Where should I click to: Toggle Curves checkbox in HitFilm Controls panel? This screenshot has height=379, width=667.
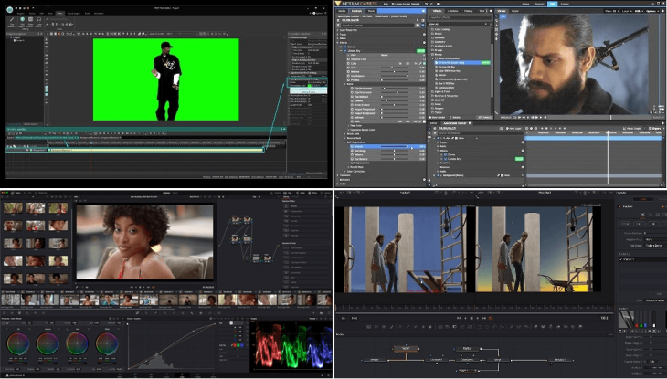[x=345, y=47]
